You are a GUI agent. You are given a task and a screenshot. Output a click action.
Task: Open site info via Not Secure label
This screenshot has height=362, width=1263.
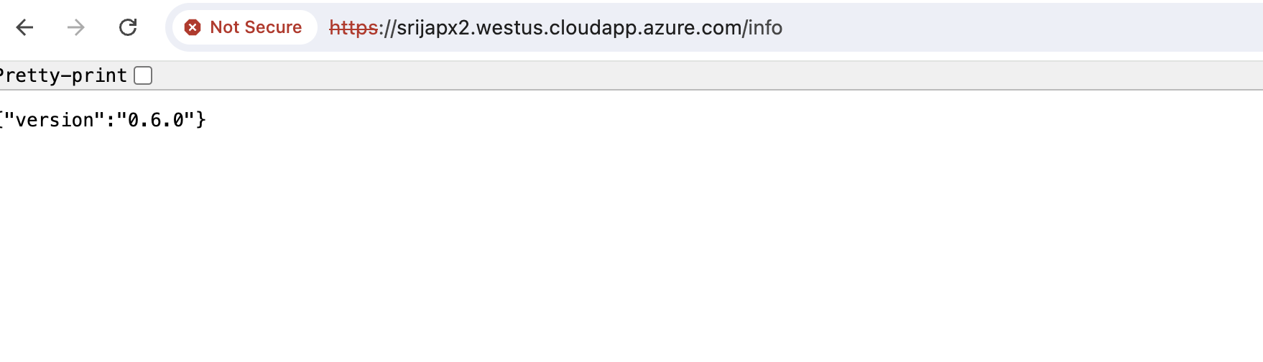(x=256, y=27)
